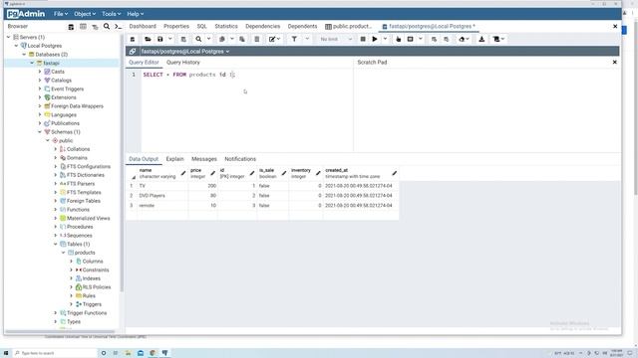This screenshot has width=638, height=358.
Task: Click the Copy rows toolbar icon
Action: pyautogui.click(x=221, y=39)
